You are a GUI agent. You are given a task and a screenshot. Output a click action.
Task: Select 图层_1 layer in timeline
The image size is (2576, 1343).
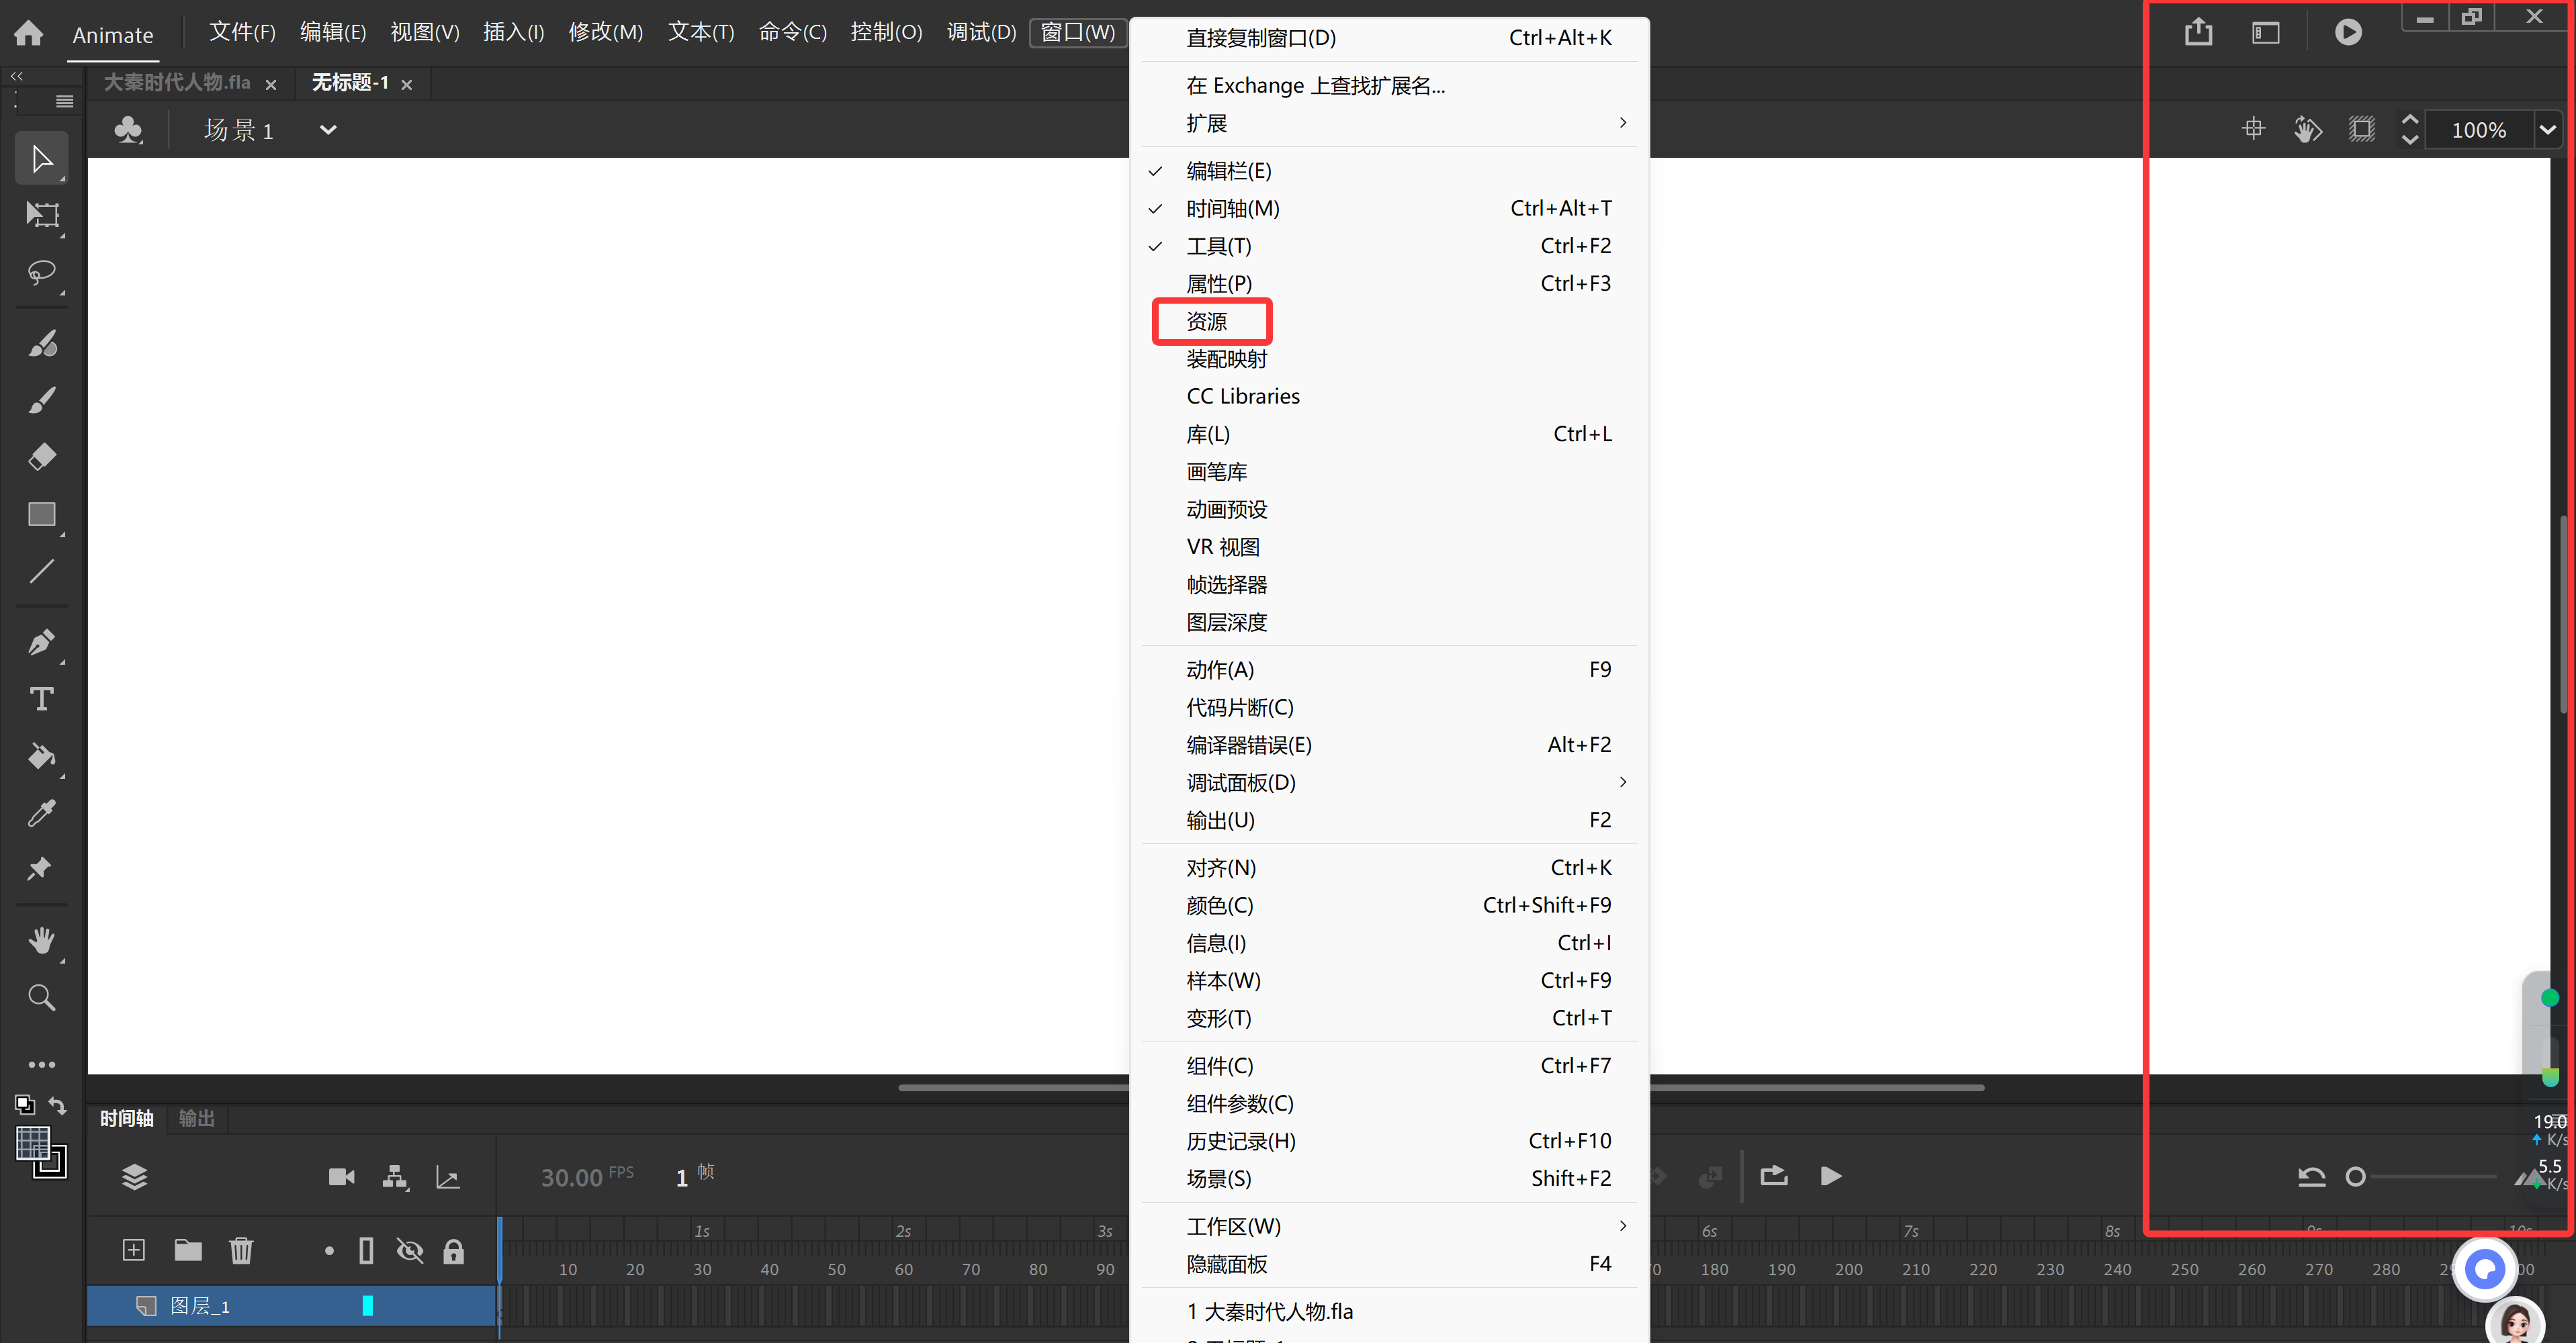click(200, 1305)
